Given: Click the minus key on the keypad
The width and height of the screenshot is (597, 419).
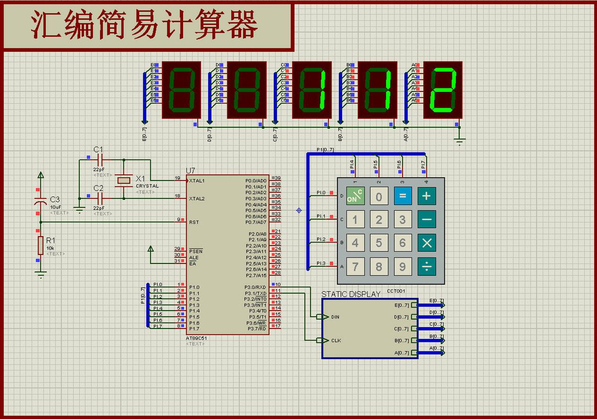Looking at the screenshot, I should click(426, 219).
